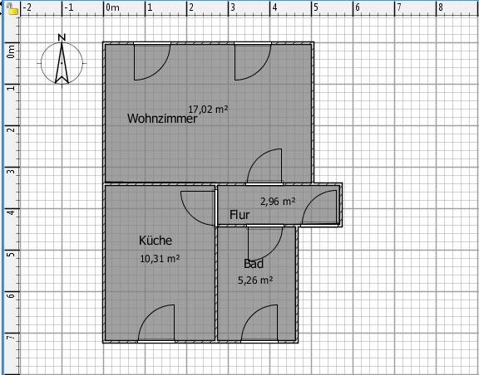Image resolution: width=479 pixels, height=375 pixels.
Task: Select the door between Wohnzimmer and Flur
Action: (264, 167)
